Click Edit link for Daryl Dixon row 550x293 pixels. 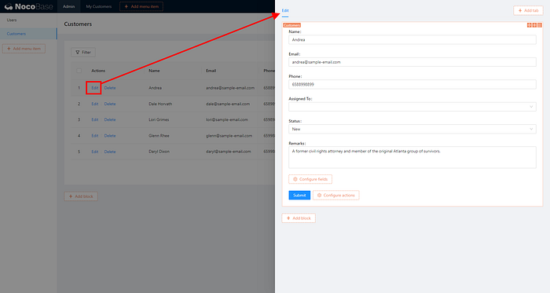coord(95,152)
